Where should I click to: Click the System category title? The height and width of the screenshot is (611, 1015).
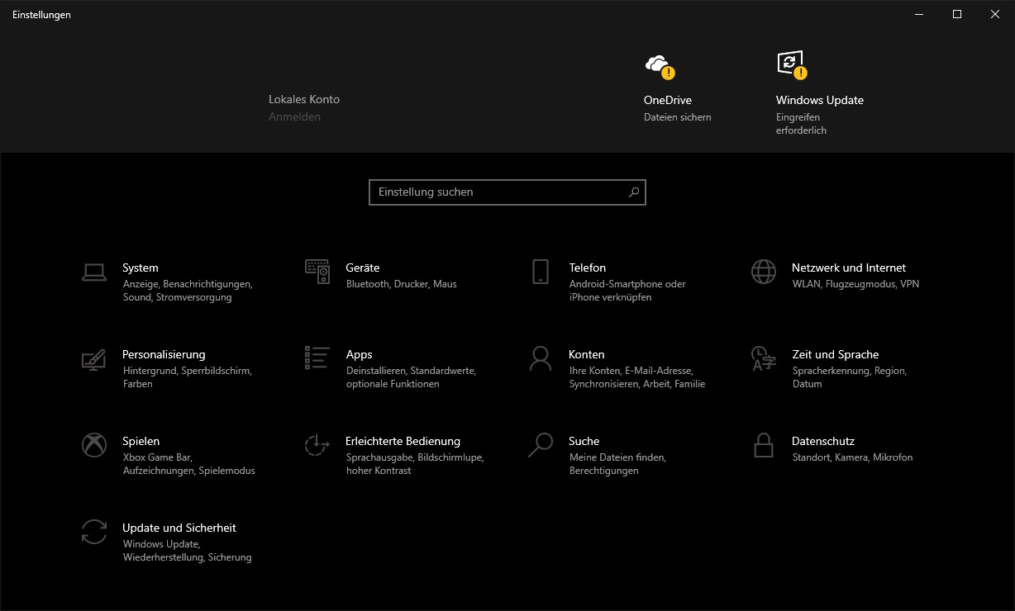point(141,268)
